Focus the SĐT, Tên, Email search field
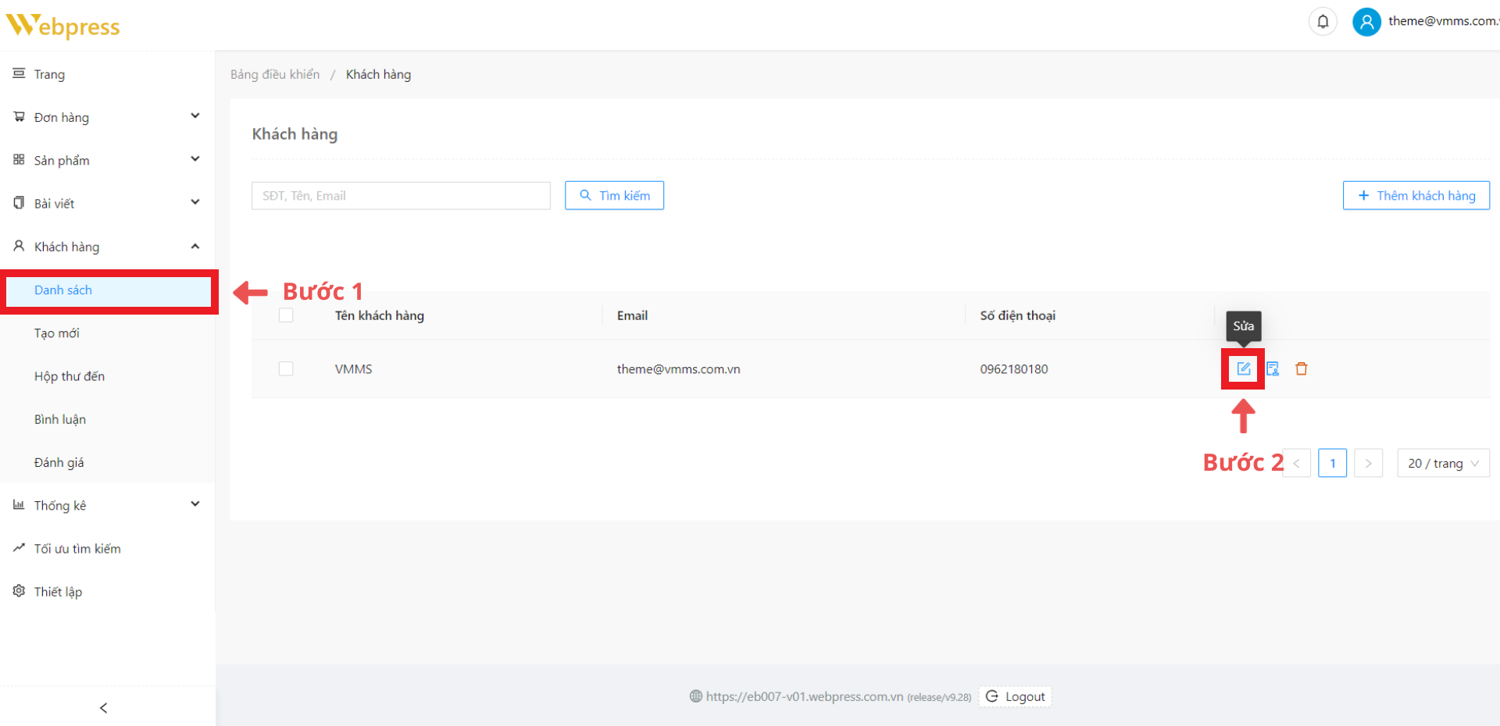 401,195
